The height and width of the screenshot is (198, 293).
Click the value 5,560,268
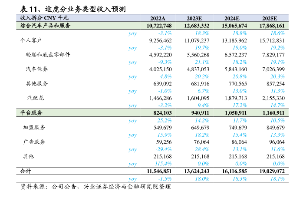[198, 55]
